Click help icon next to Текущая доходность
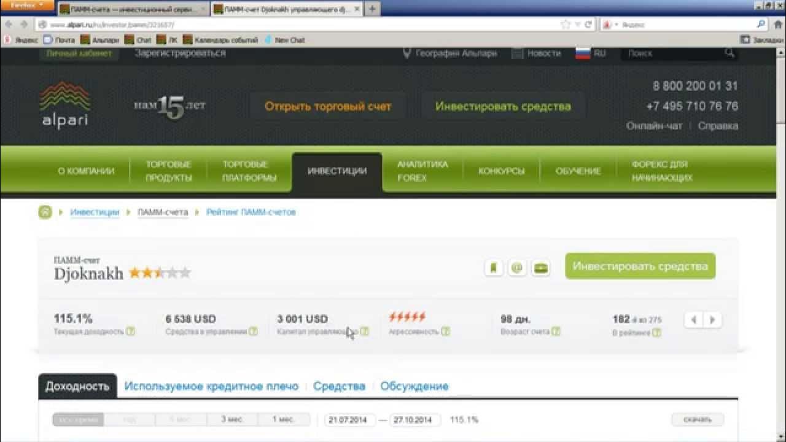Image resolution: width=786 pixels, height=442 pixels. 130,331
